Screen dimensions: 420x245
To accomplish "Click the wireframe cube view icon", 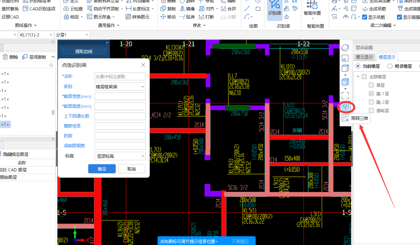I will pos(345,68).
